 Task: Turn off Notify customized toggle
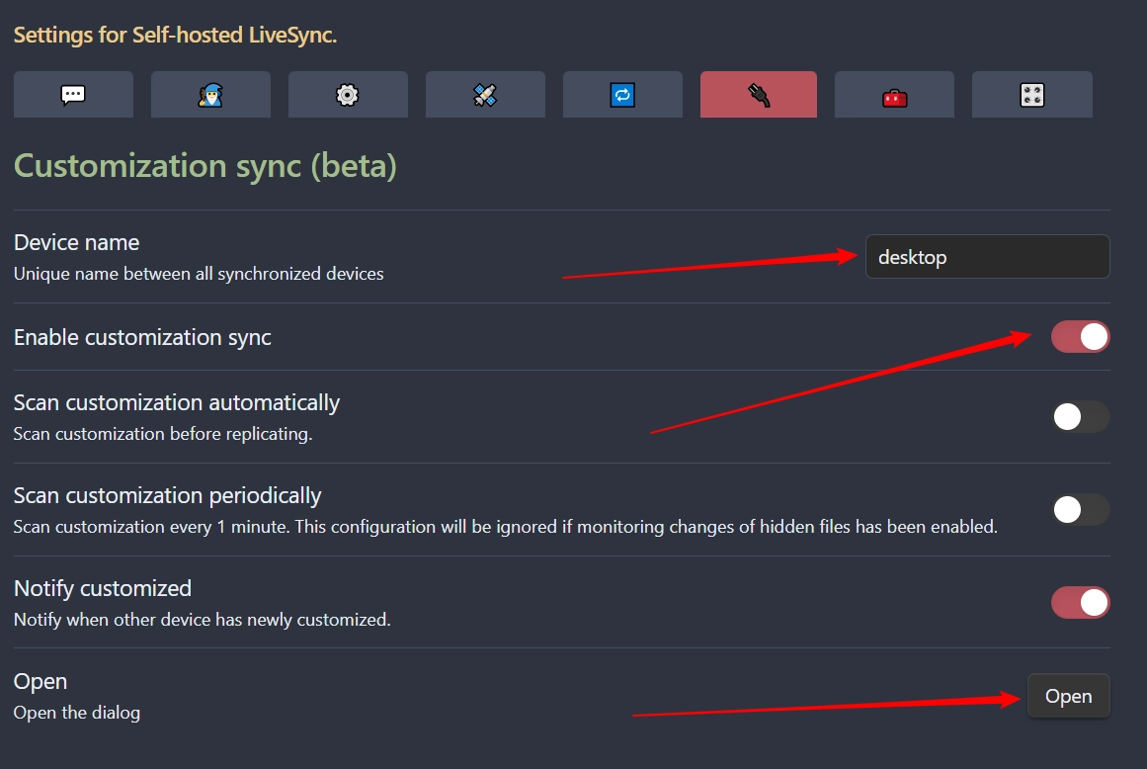(x=1081, y=603)
